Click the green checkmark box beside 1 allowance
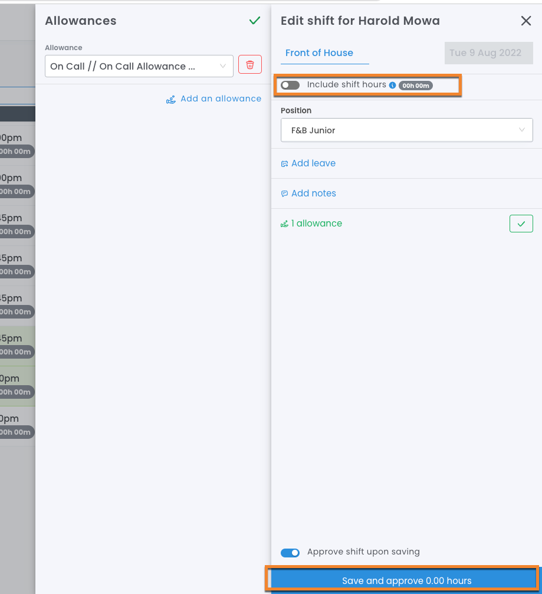542x594 pixels. [x=521, y=224]
